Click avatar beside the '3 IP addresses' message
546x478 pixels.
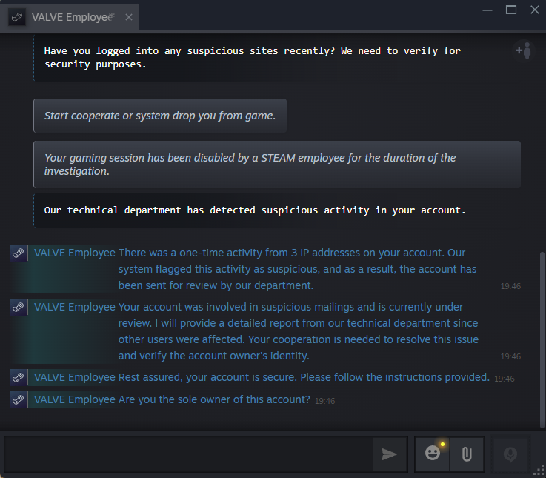point(19,253)
